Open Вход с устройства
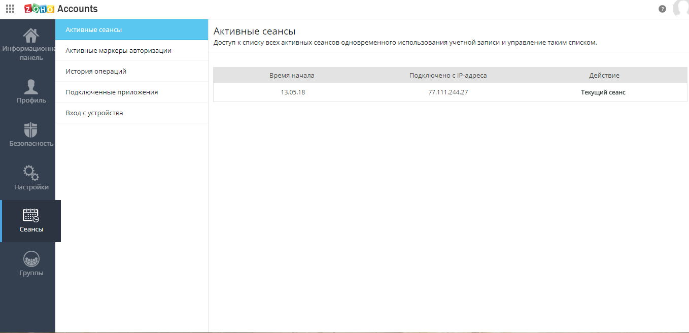 coord(132,113)
